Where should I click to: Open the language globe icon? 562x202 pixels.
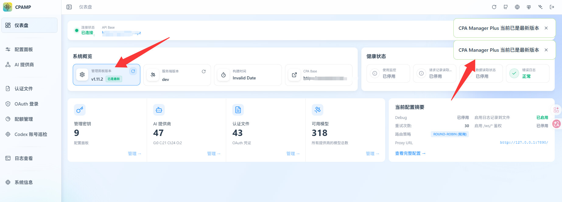coord(517,7)
